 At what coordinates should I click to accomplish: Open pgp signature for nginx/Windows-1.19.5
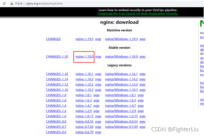[143, 39]
